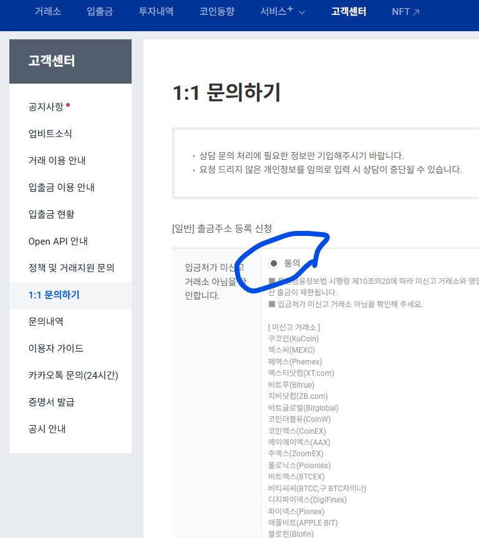
Task: Select the 동의 radio button
Action: (274, 263)
